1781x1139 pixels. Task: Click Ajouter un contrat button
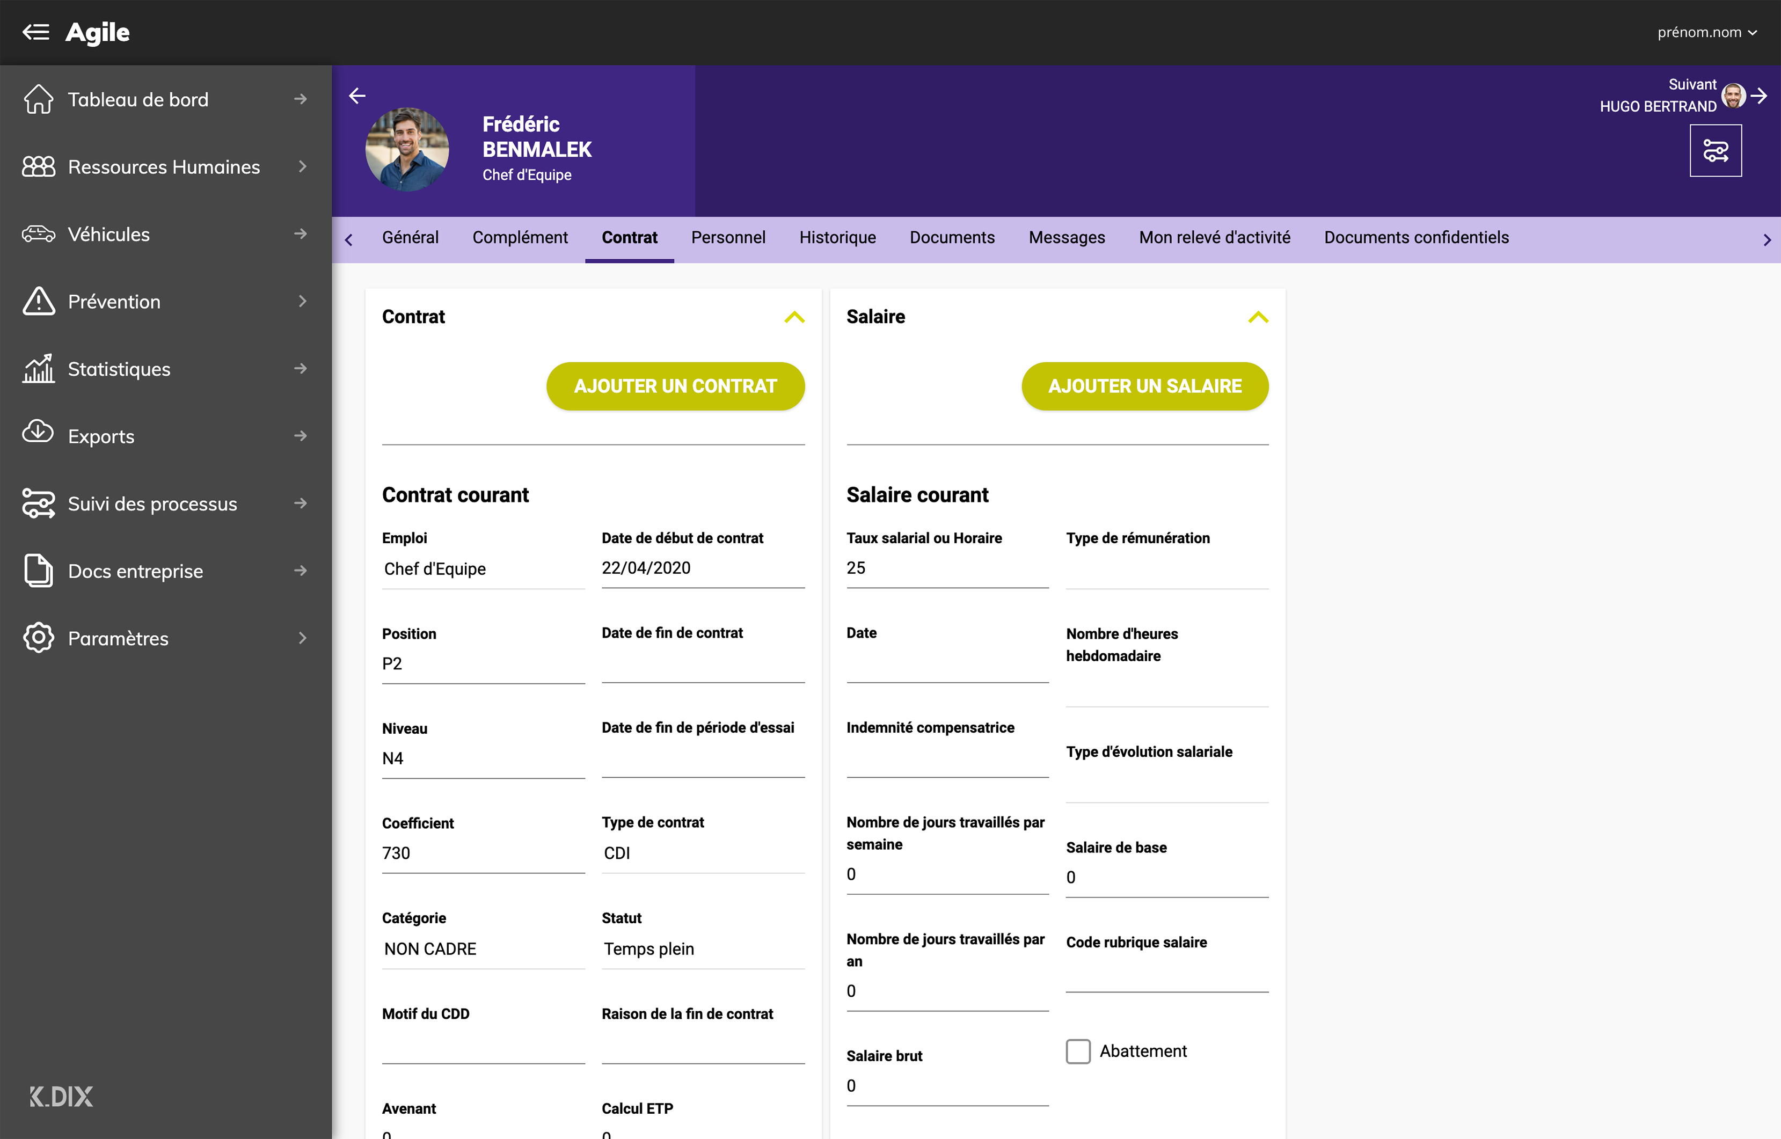[x=675, y=386]
